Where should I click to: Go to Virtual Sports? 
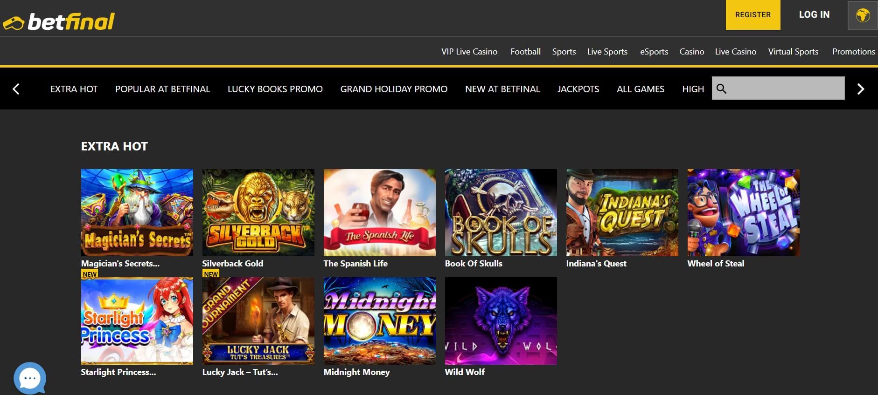pos(793,52)
